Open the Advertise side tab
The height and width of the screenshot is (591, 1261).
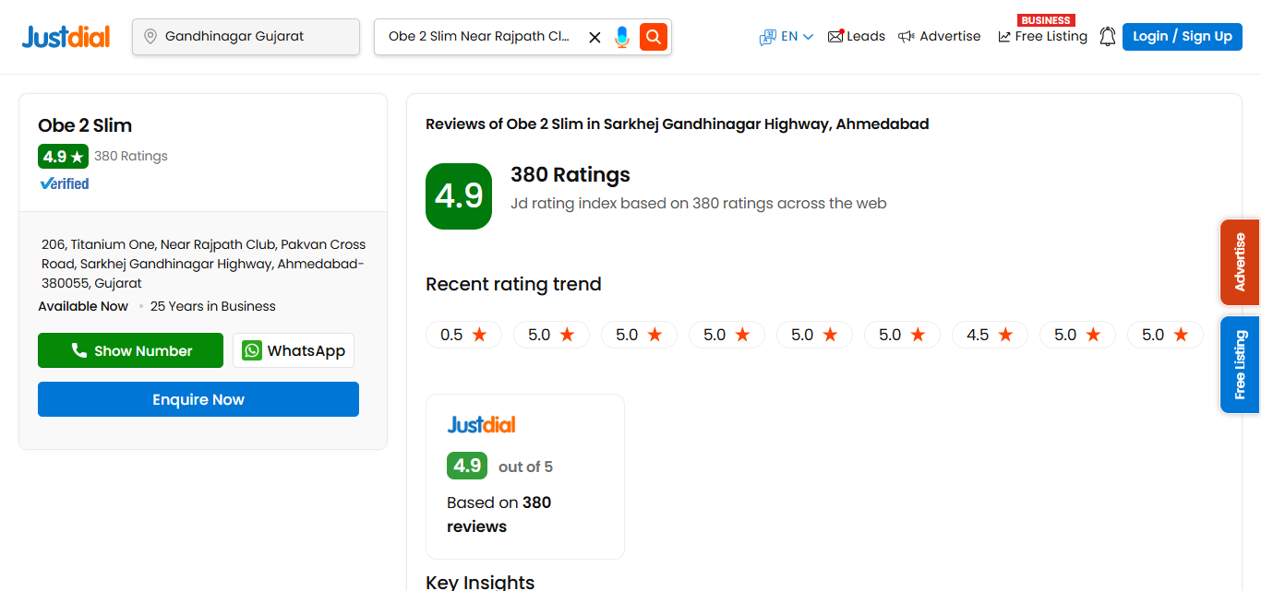tap(1240, 262)
